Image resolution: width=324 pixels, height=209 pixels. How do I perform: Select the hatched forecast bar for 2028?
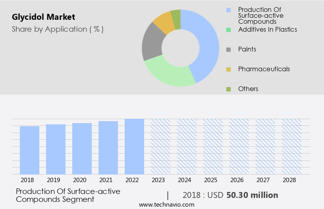coord(291,146)
